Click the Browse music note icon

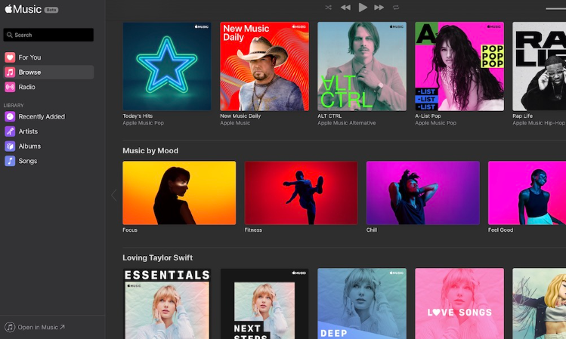[10, 72]
